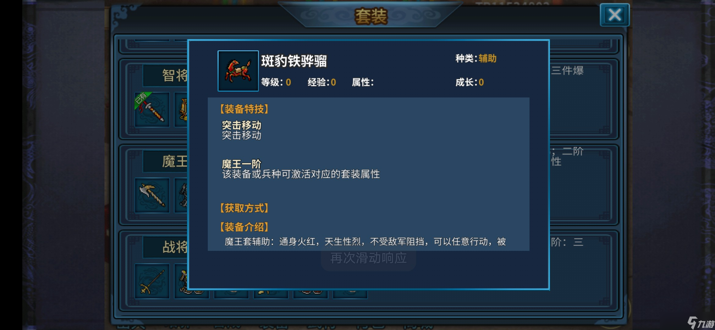
Task: Close the 套装 window with X
Action: (615, 15)
